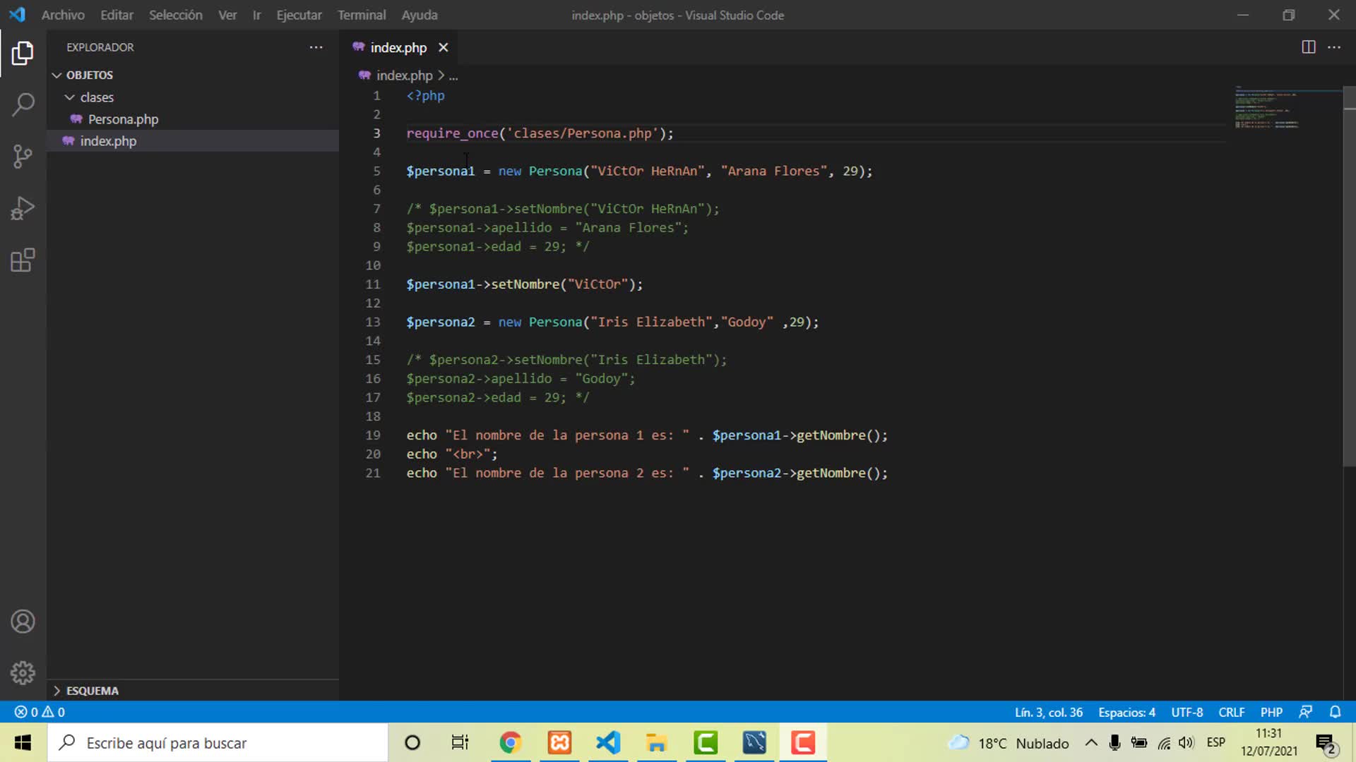Viewport: 1356px width, 762px height.
Task: Open the Manage gear icon
Action: point(23,672)
